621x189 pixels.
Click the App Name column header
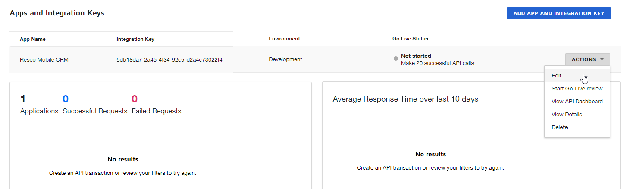tap(33, 39)
